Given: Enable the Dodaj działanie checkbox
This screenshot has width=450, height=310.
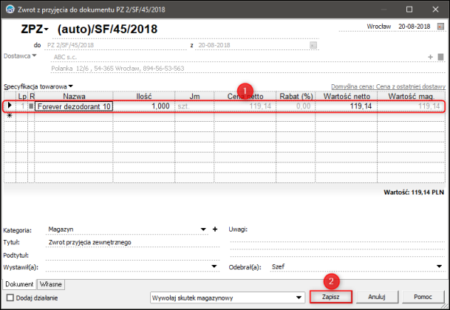Looking at the screenshot, I should pos(10,297).
